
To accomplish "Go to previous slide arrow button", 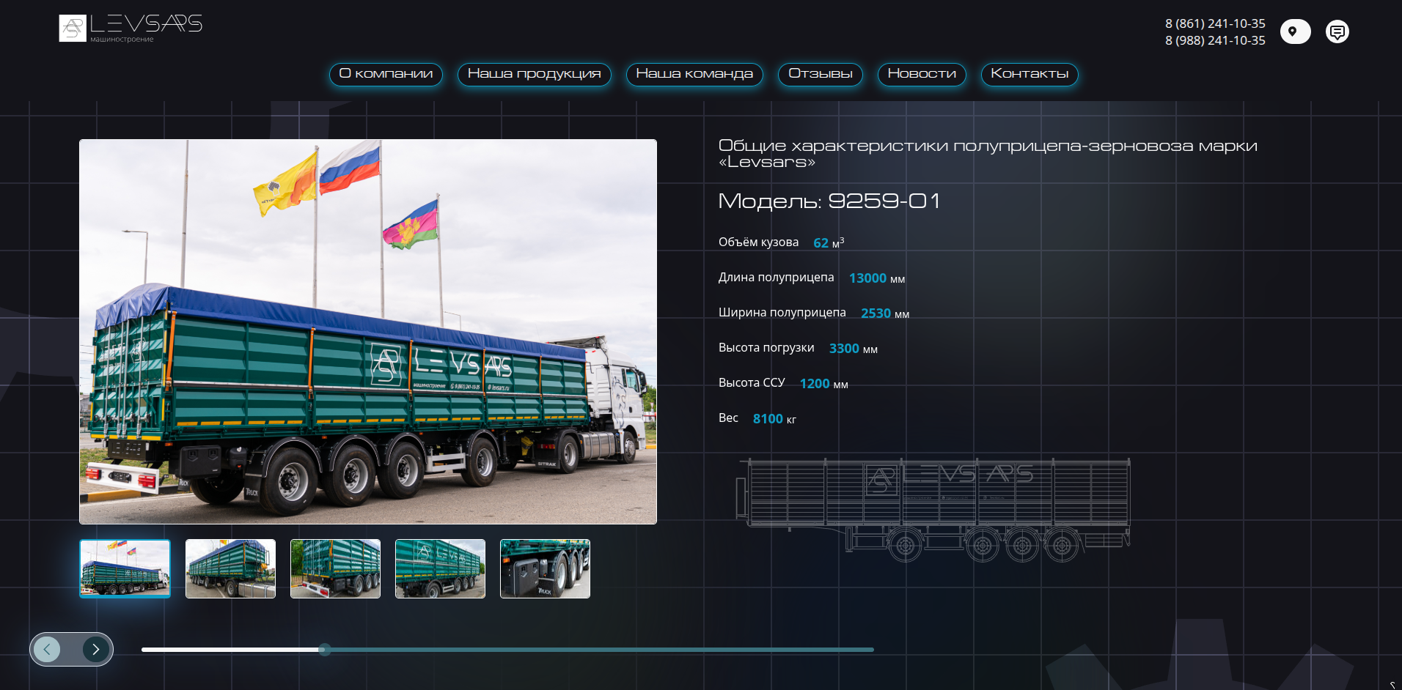I will click(48, 649).
